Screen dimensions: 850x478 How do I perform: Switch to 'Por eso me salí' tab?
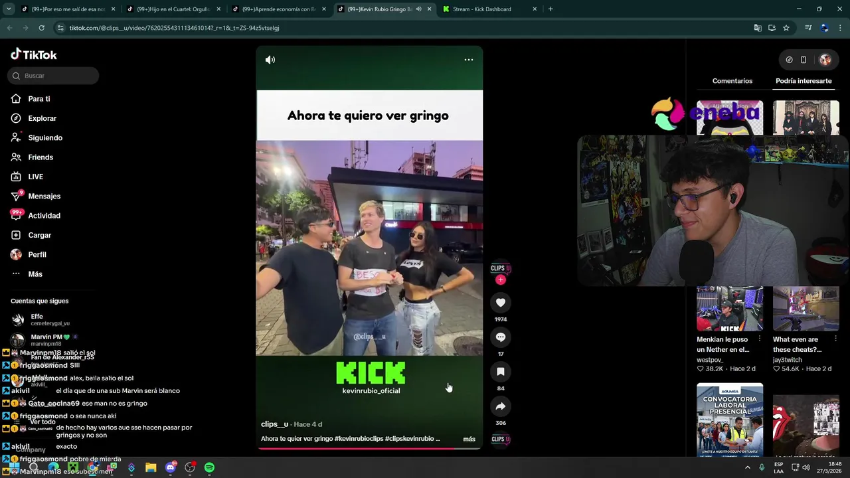click(x=68, y=9)
